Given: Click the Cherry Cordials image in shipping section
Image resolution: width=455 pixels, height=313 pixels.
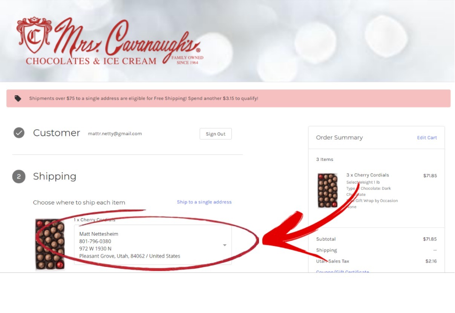Looking at the screenshot, I should tap(50, 244).
